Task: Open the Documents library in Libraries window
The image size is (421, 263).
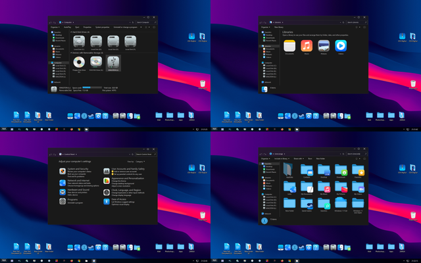Action: [x=289, y=45]
